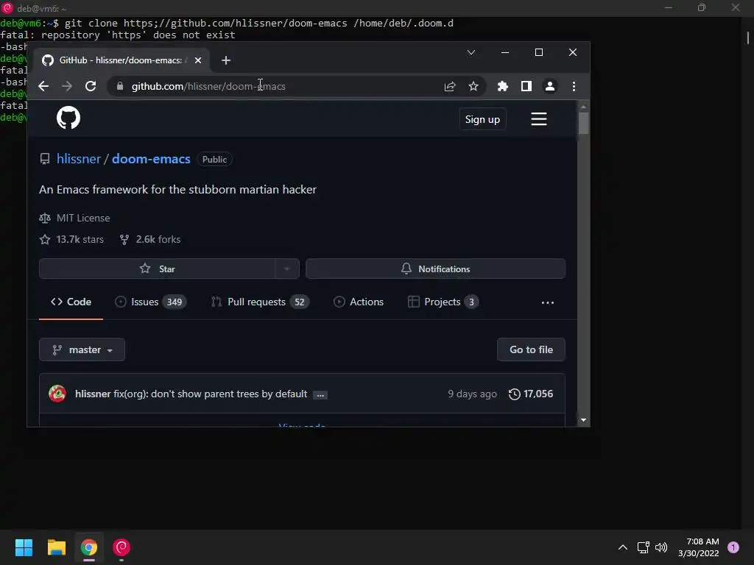Switch to the Issues tab

pyautogui.click(x=150, y=302)
